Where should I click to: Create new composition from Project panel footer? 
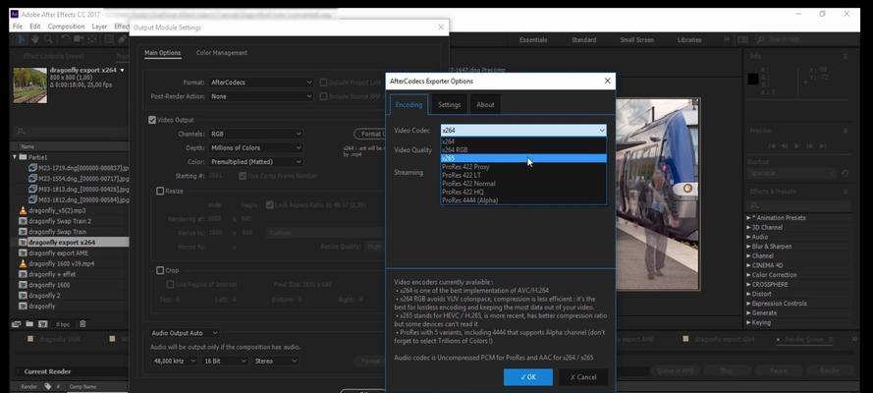pos(42,324)
